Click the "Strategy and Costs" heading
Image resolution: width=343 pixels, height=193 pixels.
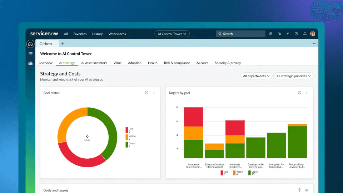pyautogui.click(x=60, y=74)
